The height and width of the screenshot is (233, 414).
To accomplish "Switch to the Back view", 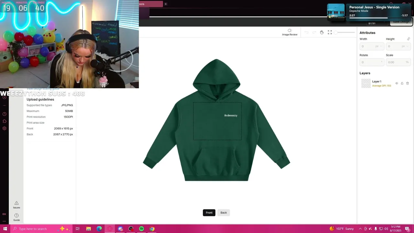I will (x=223, y=213).
